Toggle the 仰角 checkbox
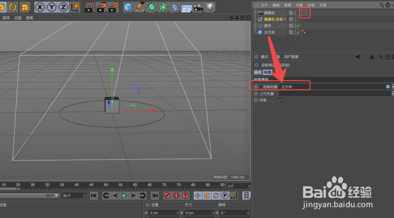Image resolution: width=394 pixels, height=218 pixels. pos(281,100)
